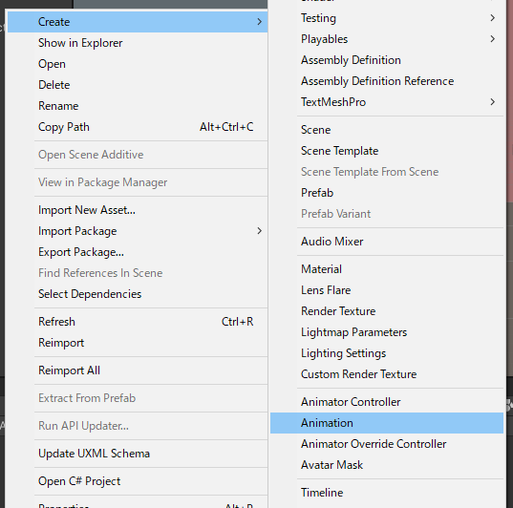Click the highlighted Animation item
513x508 pixels.
click(387, 423)
